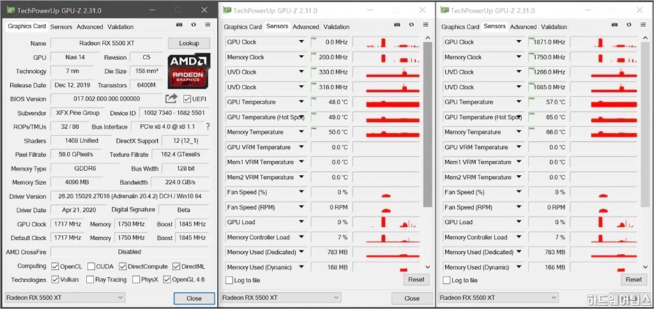This screenshot has height=309, width=654.
Task: Toggle the Ray Tracing checkbox
Action: (x=90, y=280)
